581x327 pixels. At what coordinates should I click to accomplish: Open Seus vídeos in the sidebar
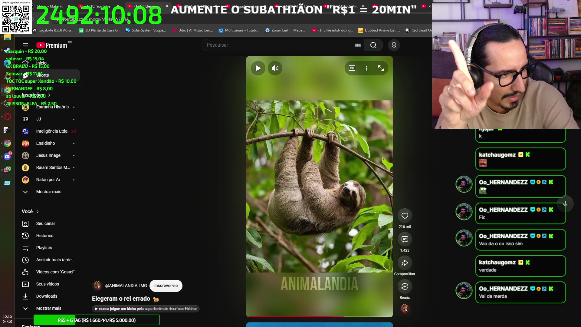[x=48, y=284]
